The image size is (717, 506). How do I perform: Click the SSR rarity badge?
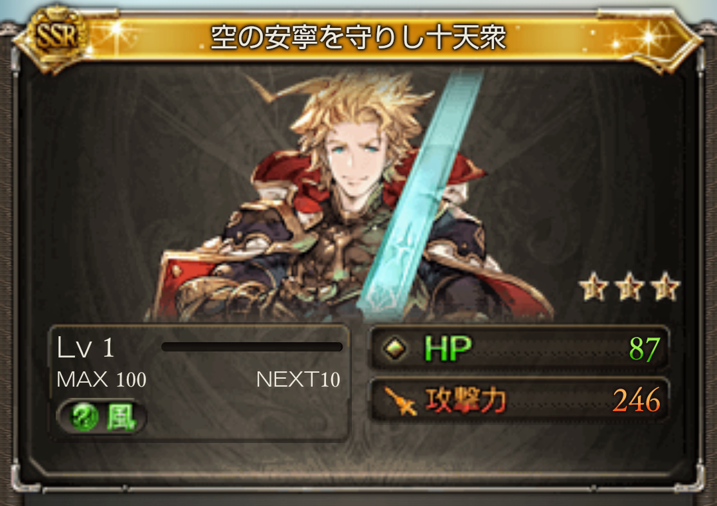point(55,36)
